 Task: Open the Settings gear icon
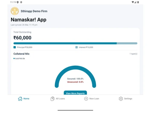click(121, 99)
